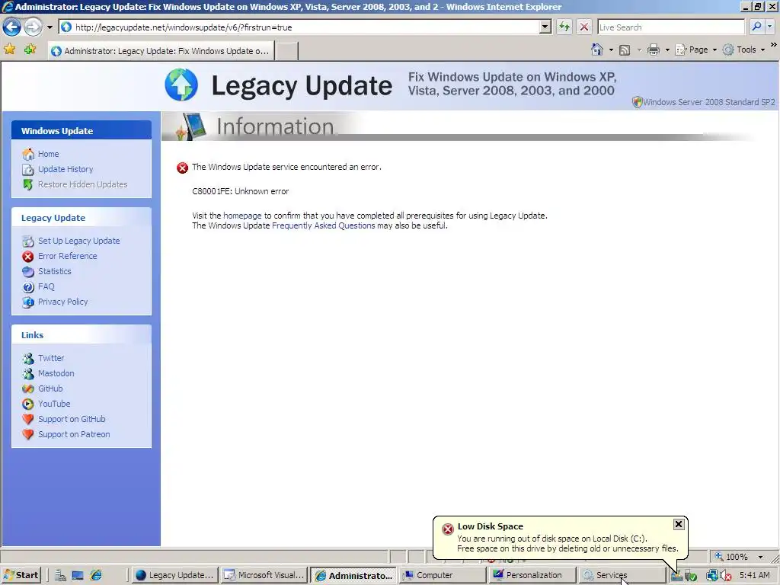Open Update History in sidebar
The width and height of the screenshot is (780, 585).
[66, 169]
